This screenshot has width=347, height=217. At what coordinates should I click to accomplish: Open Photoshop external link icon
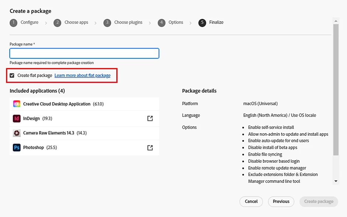150,148
